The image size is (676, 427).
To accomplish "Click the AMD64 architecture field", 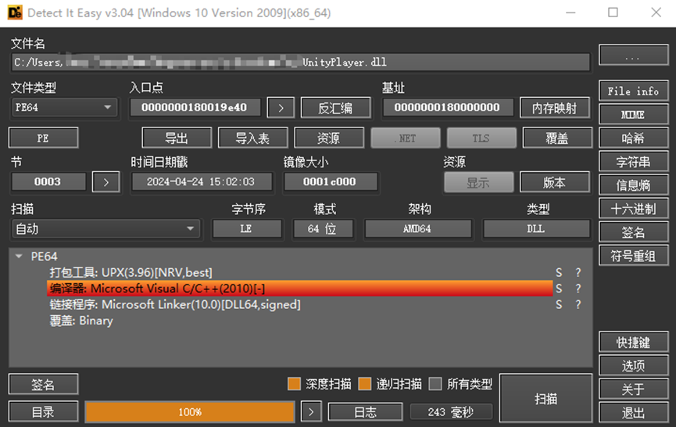I will pos(417,229).
